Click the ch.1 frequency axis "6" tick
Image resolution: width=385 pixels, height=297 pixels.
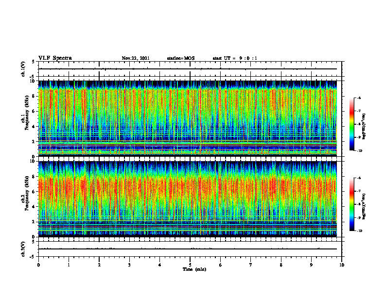pyautogui.click(x=34, y=111)
